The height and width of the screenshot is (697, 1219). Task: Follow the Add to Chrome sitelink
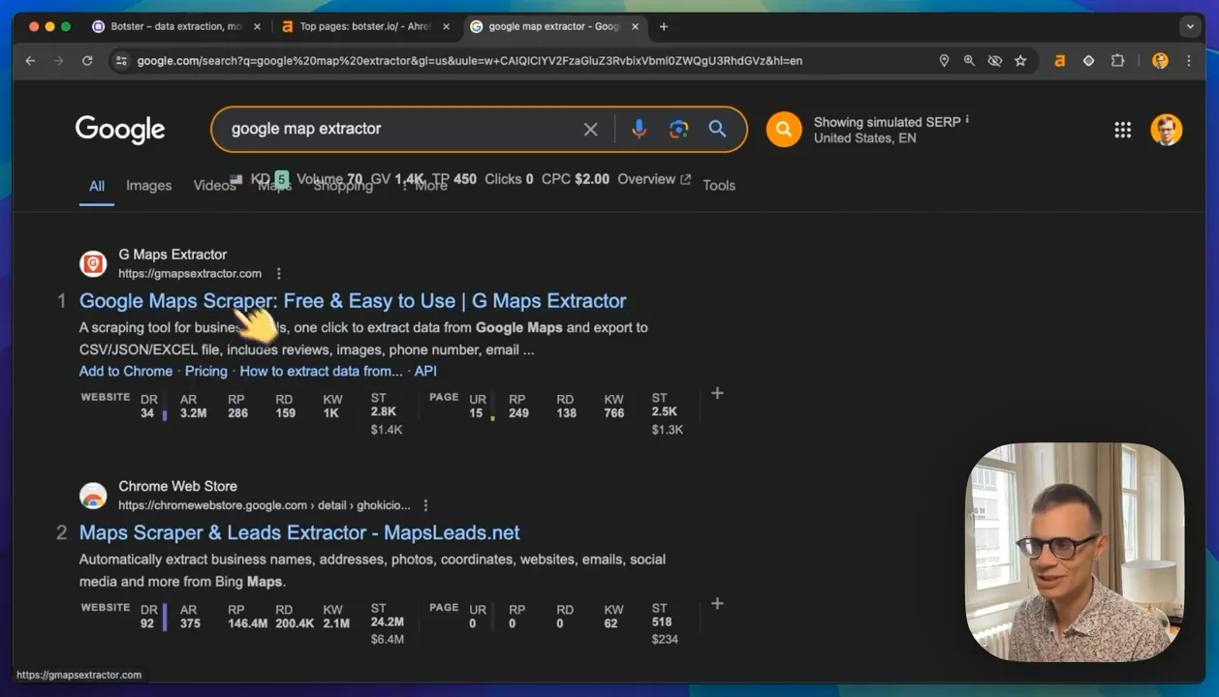(x=126, y=371)
